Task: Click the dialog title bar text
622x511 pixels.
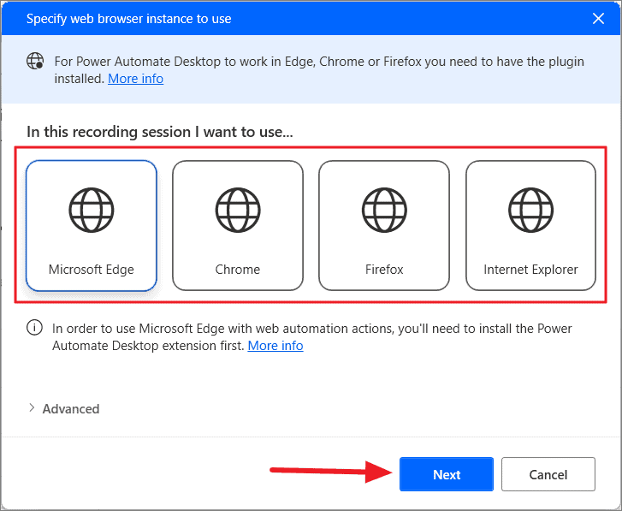Action: coord(128,19)
